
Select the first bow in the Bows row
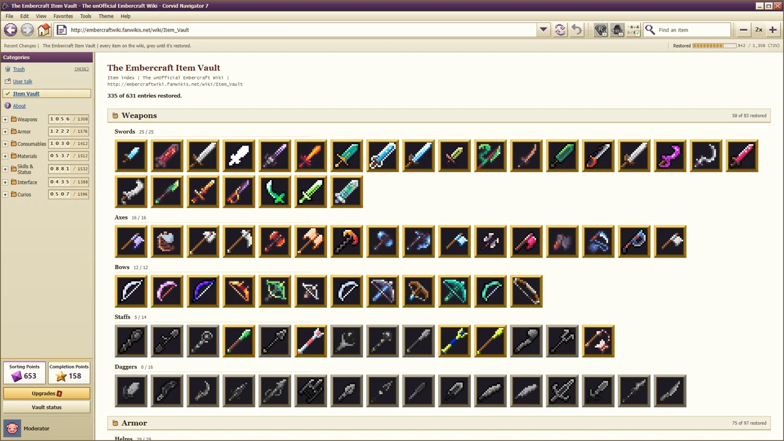pyautogui.click(x=131, y=291)
